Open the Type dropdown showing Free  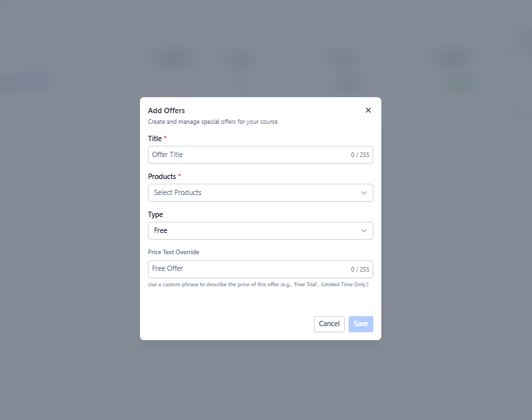point(253,230)
